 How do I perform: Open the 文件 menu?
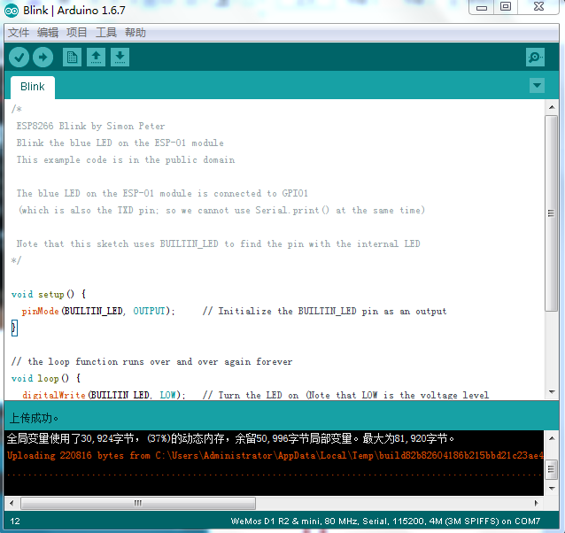[19, 33]
